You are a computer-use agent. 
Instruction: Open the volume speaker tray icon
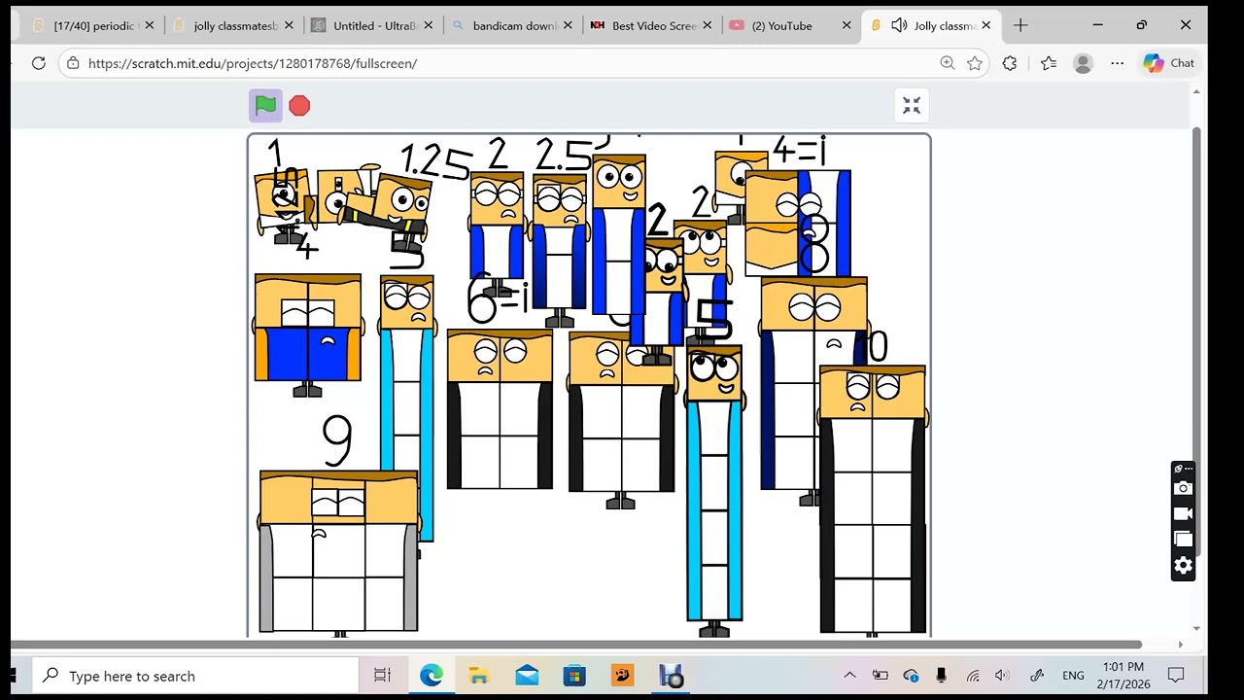(1003, 676)
